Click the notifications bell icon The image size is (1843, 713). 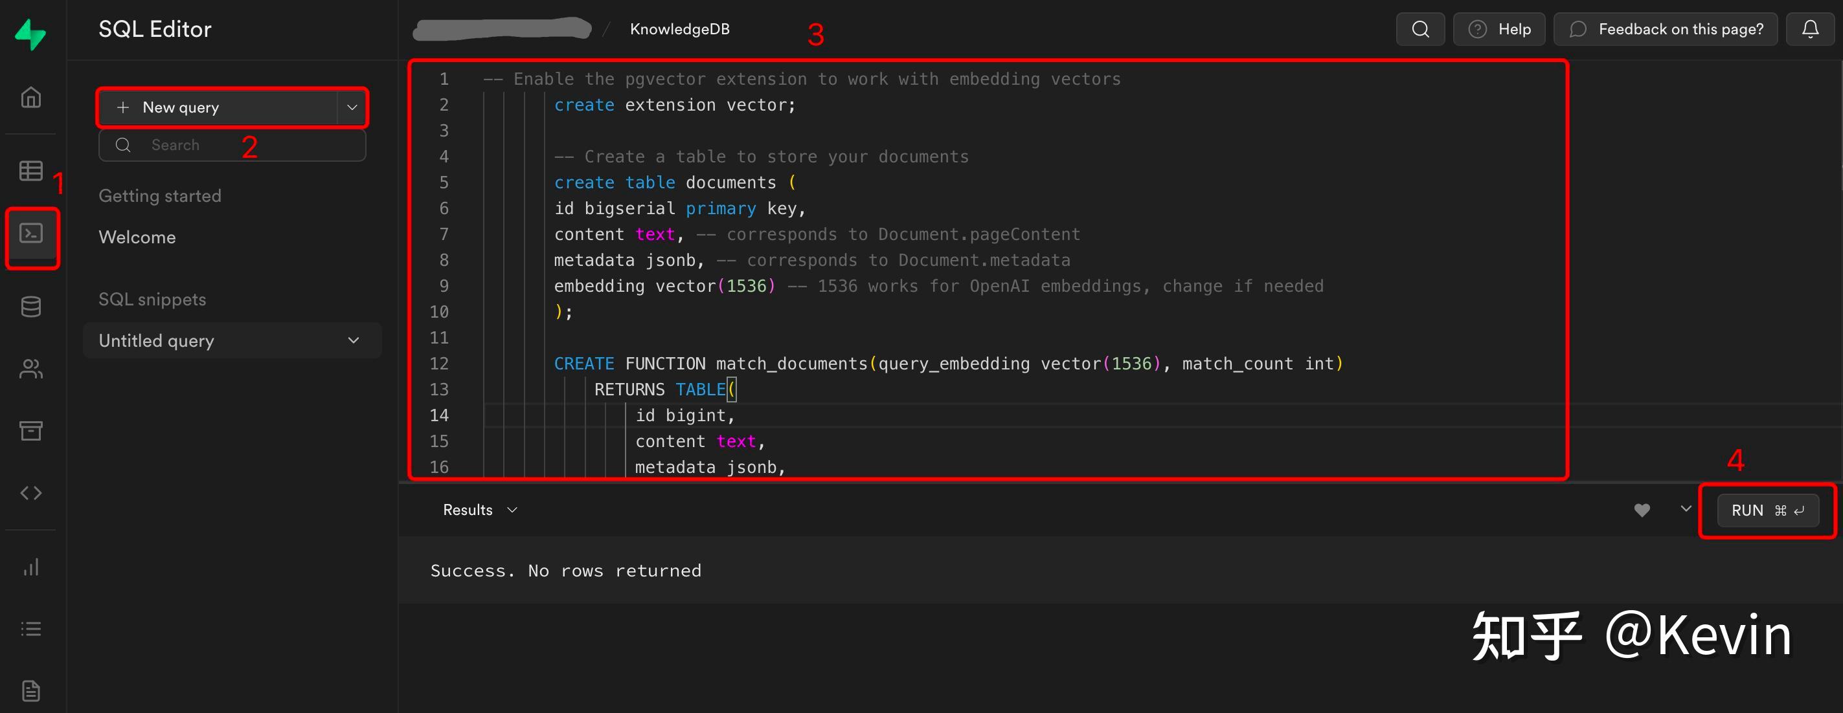[x=1810, y=29]
